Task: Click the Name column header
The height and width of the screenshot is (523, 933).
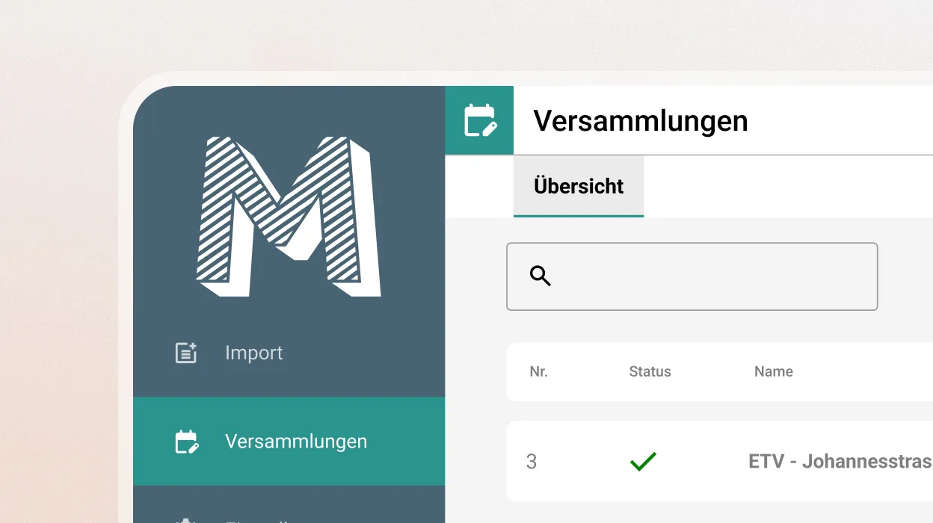Action: coord(773,371)
